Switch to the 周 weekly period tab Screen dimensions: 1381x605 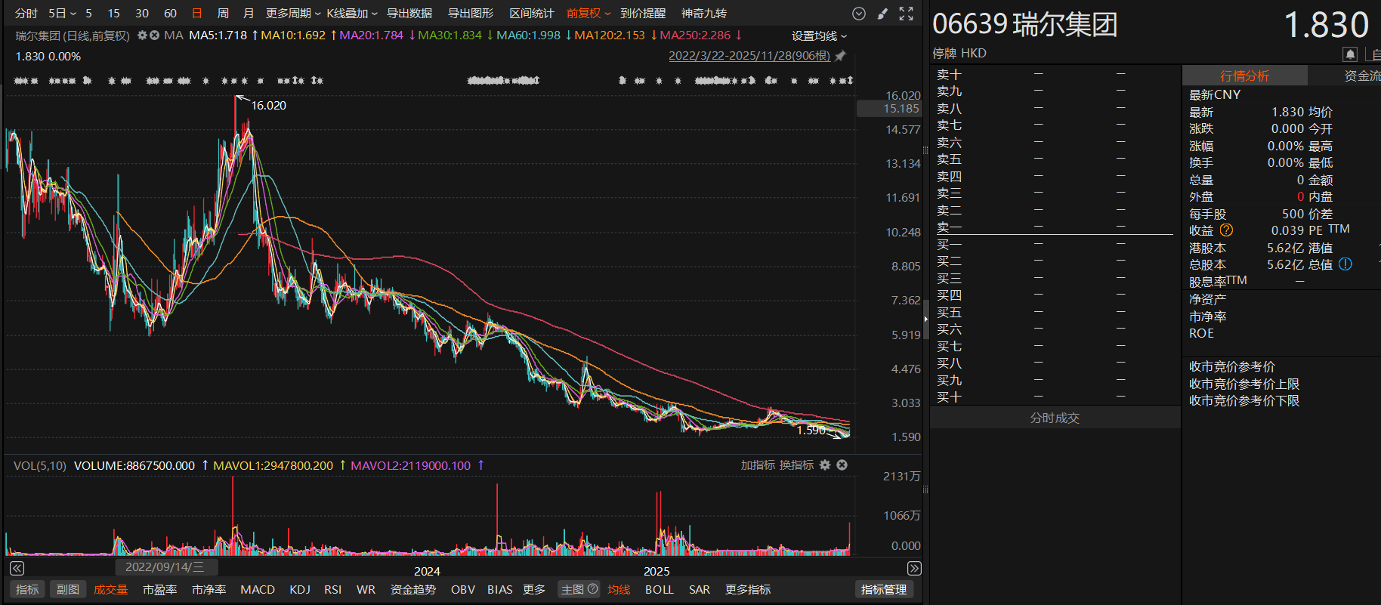click(223, 14)
